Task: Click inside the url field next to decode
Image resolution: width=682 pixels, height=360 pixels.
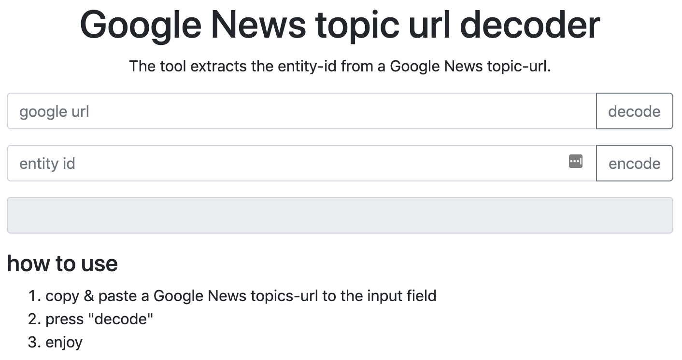Action: tap(290, 111)
